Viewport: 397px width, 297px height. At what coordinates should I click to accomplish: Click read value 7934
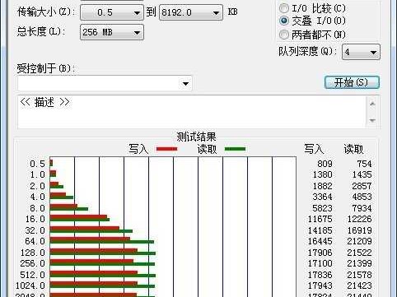[x=362, y=208]
